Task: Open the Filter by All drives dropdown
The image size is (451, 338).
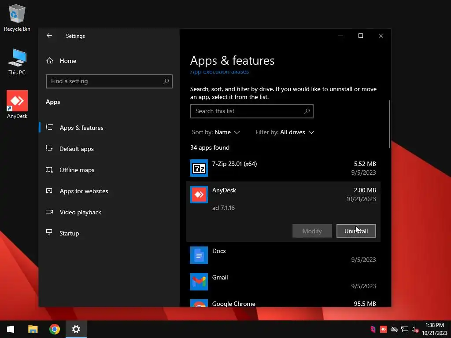Action: pyautogui.click(x=285, y=132)
